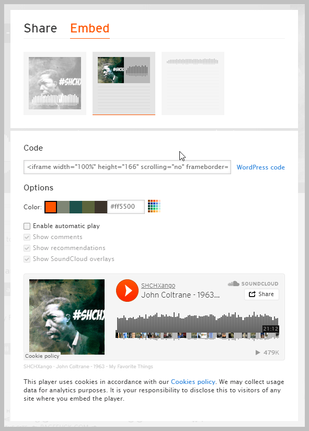This screenshot has width=309, height=431.
Task: Click the SoundCloud logo in the player
Action: pyautogui.click(x=253, y=283)
